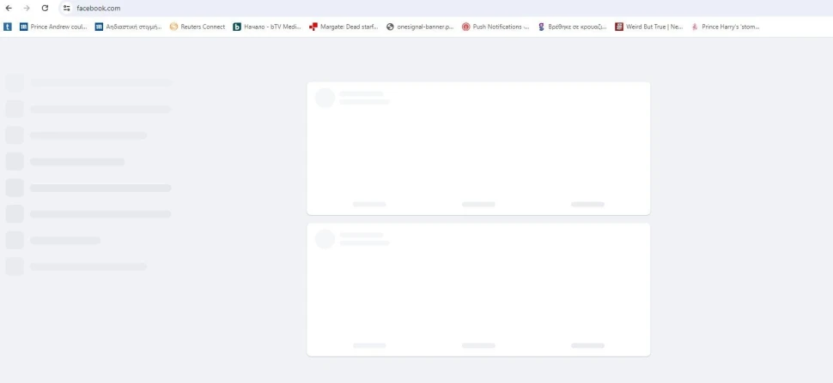
Task: Open the 'Αηδιαστική στιγμή...' bookmark
Action: (x=128, y=27)
